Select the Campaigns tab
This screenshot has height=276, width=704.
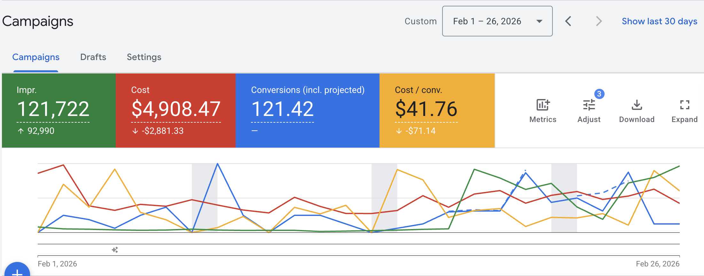36,57
